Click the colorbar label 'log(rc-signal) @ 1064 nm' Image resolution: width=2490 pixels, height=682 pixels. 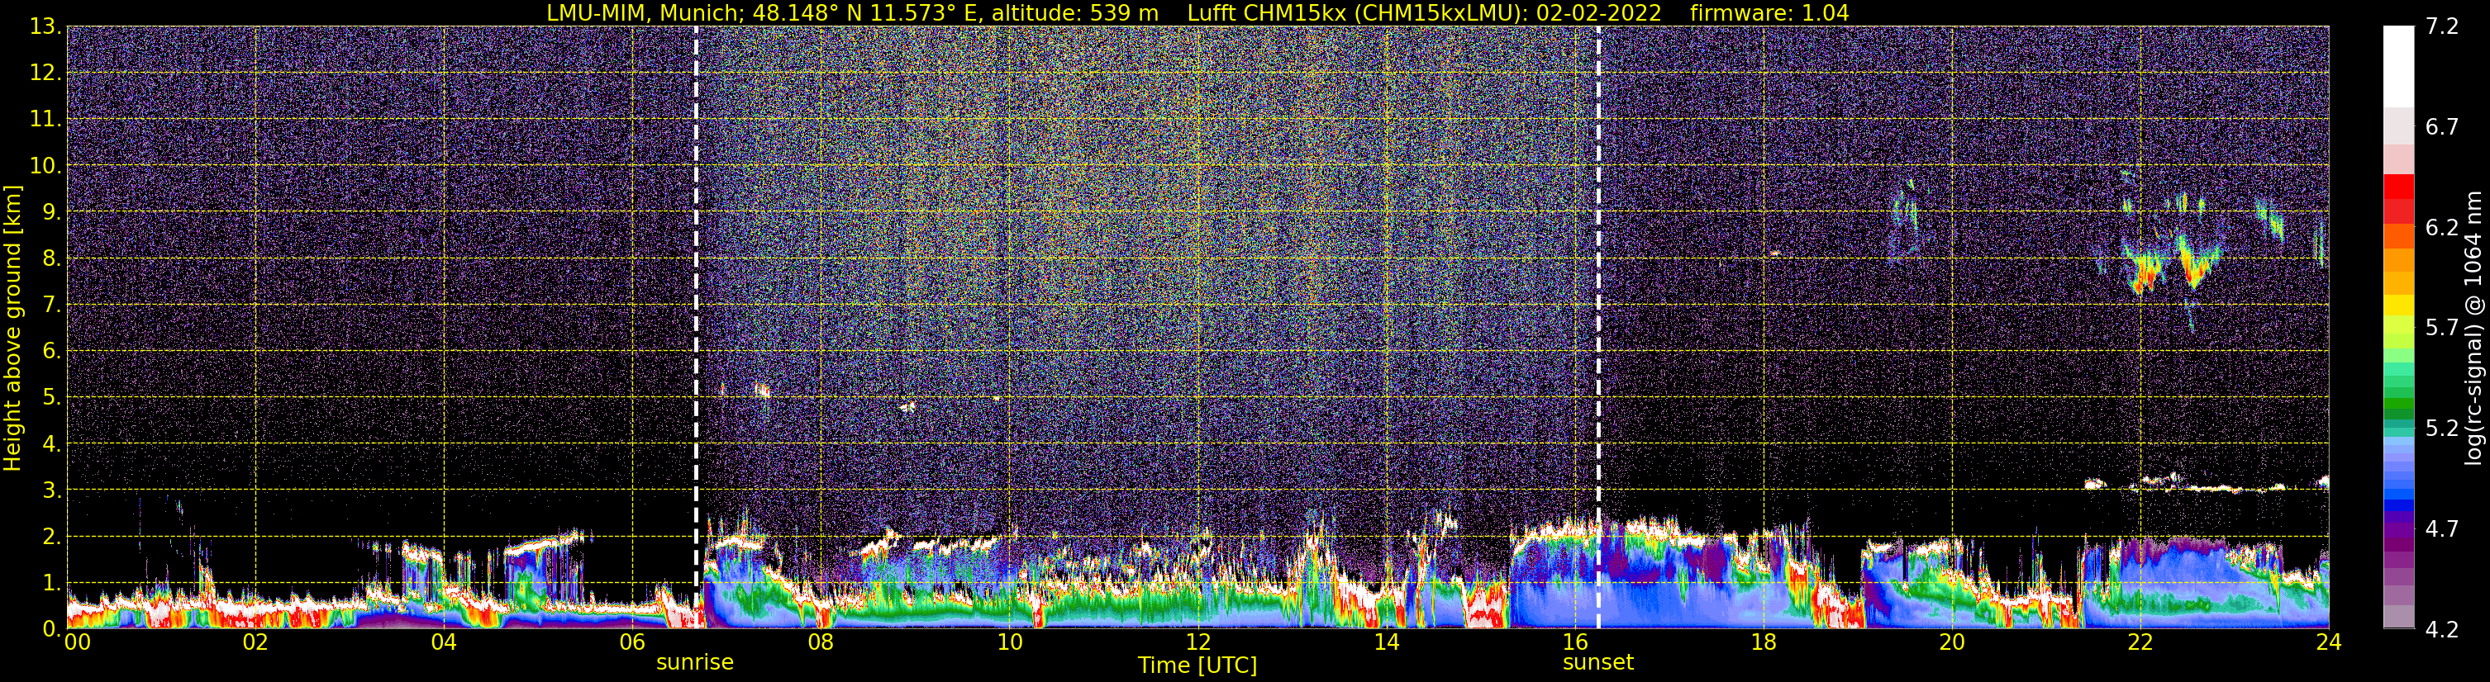[2474, 328]
